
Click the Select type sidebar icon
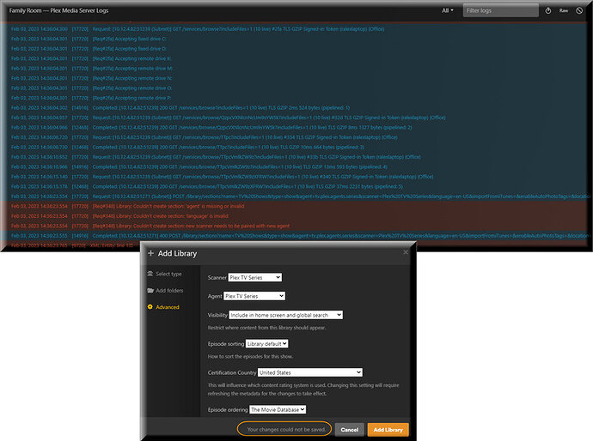click(150, 274)
